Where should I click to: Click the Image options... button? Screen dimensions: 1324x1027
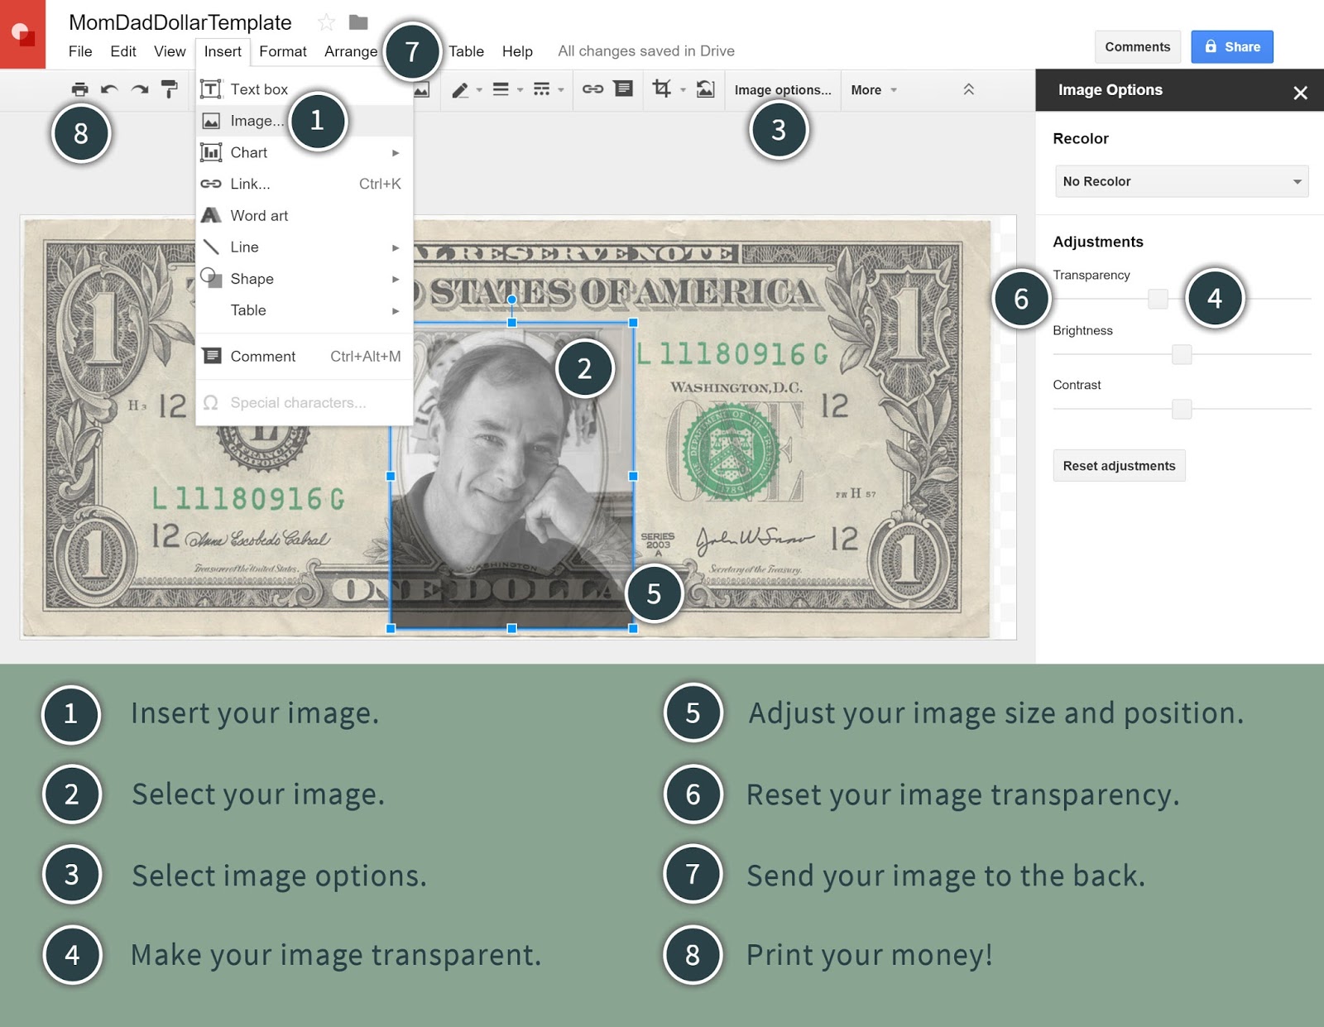tap(783, 89)
